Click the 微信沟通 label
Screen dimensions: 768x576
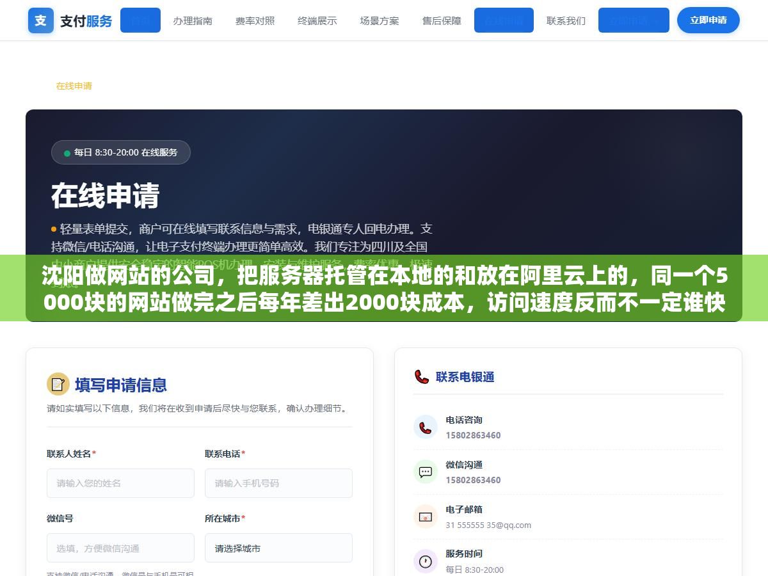click(464, 465)
